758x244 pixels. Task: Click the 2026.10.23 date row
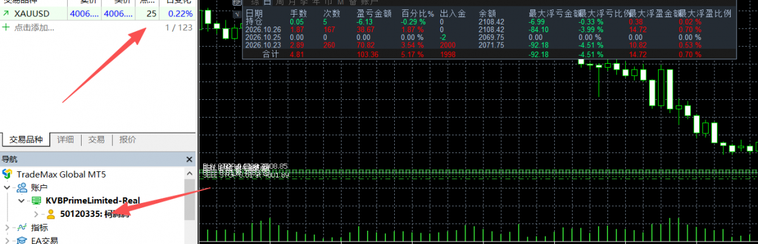click(263, 45)
